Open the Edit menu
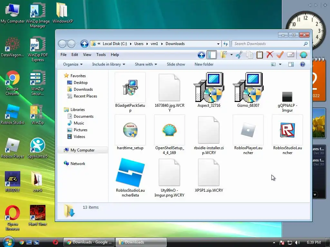Screen dimensions: 330x247 [x=75, y=55]
